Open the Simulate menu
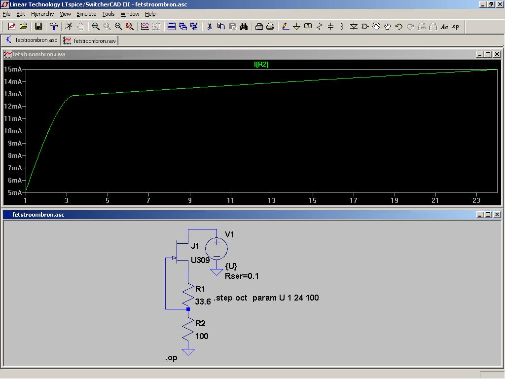Screen dimensions: 505x379 pyautogui.click(x=86, y=14)
